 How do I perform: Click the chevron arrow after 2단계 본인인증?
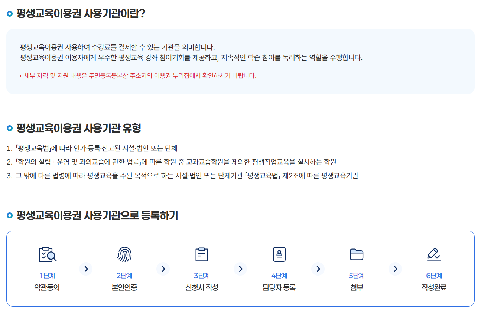(x=163, y=269)
